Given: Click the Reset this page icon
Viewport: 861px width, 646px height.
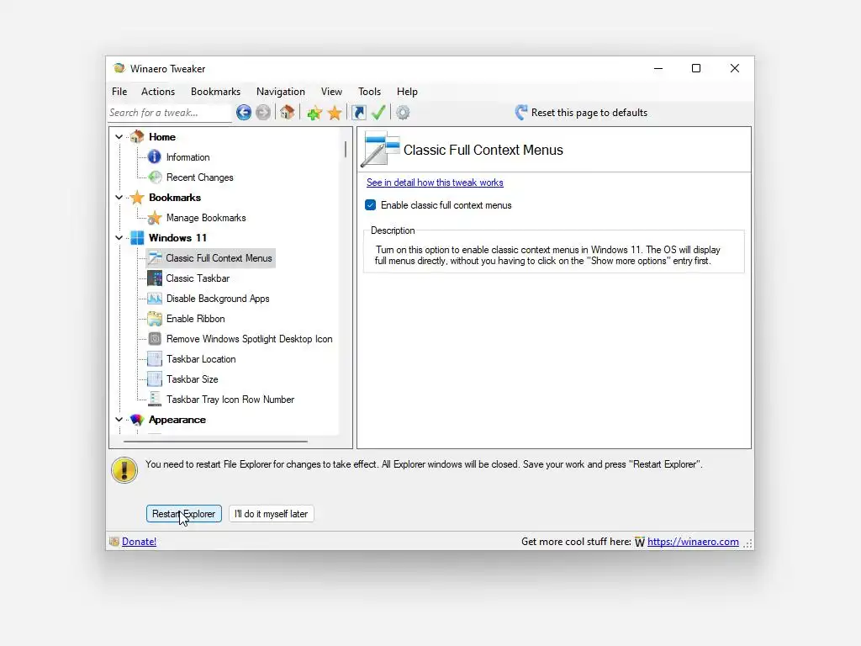Looking at the screenshot, I should [x=521, y=113].
